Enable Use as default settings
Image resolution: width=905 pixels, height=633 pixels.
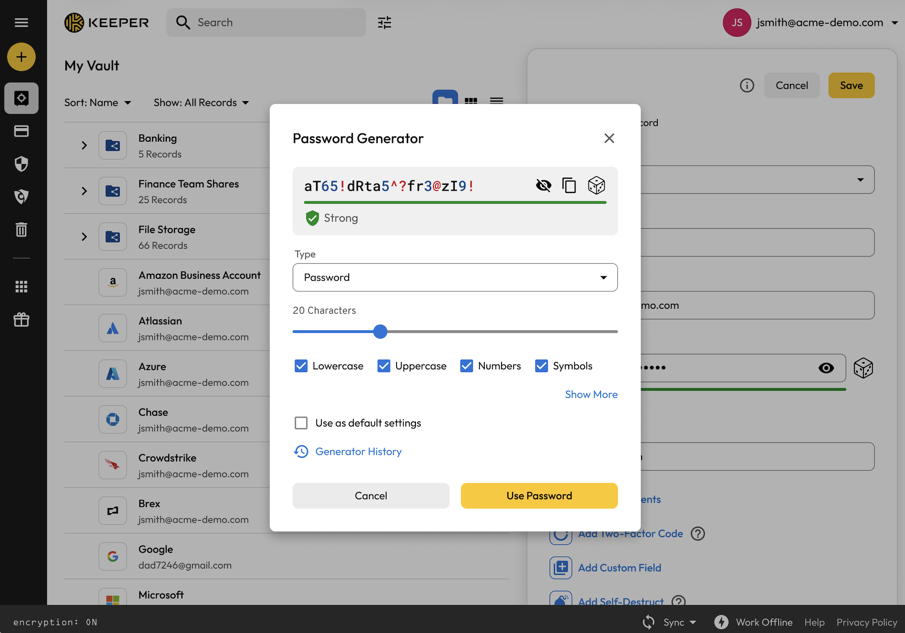point(301,423)
